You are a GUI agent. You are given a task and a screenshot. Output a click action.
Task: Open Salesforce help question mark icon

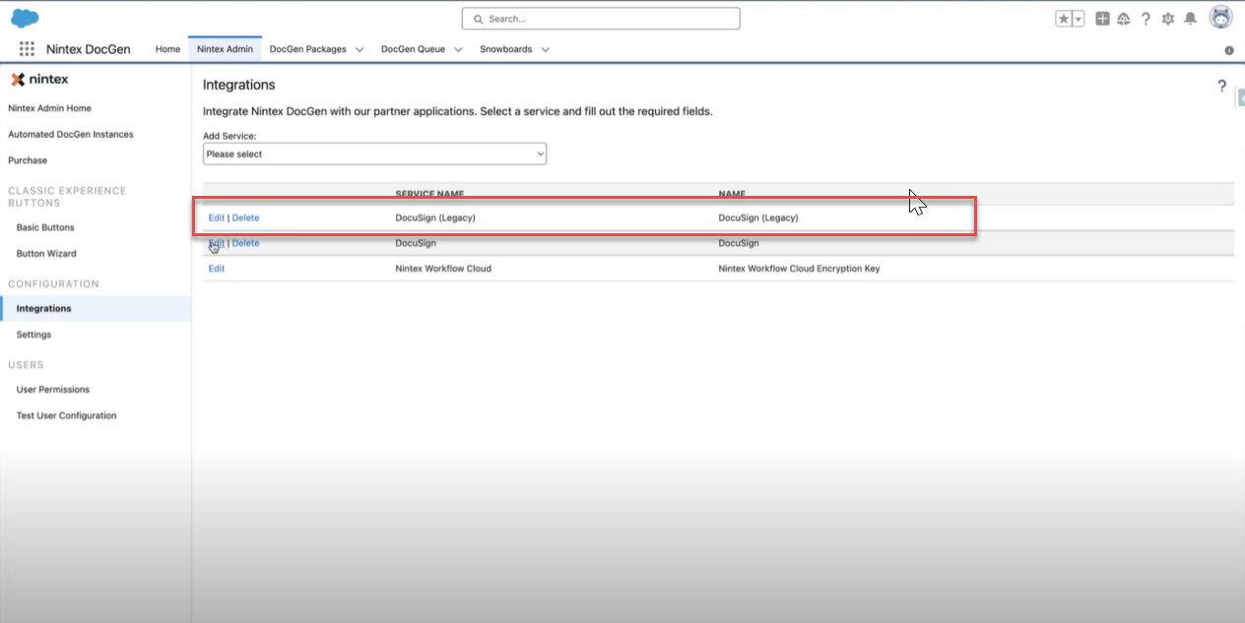pyautogui.click(x=1146, y=19)
